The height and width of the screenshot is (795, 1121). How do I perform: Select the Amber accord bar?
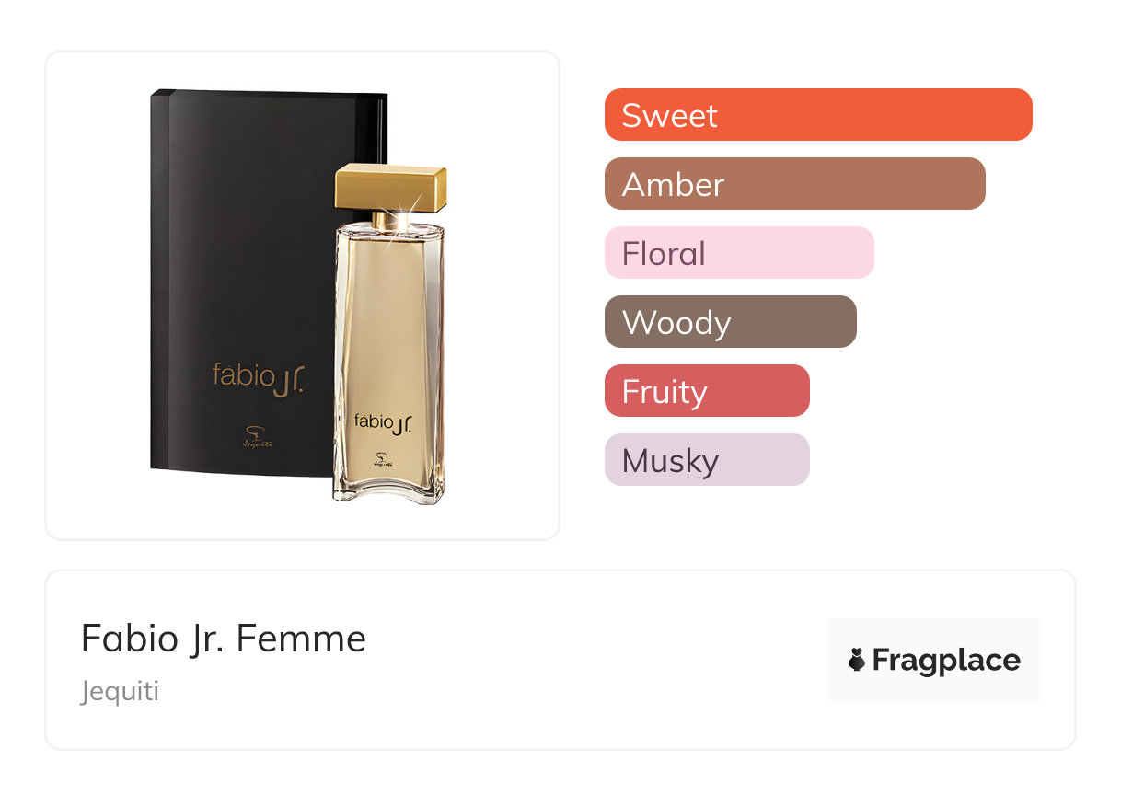(794, 184)
